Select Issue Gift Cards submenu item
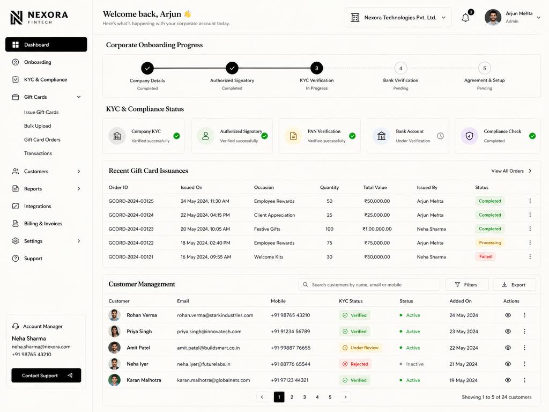This screenshot has height=412, width=549. coord(41,112)
